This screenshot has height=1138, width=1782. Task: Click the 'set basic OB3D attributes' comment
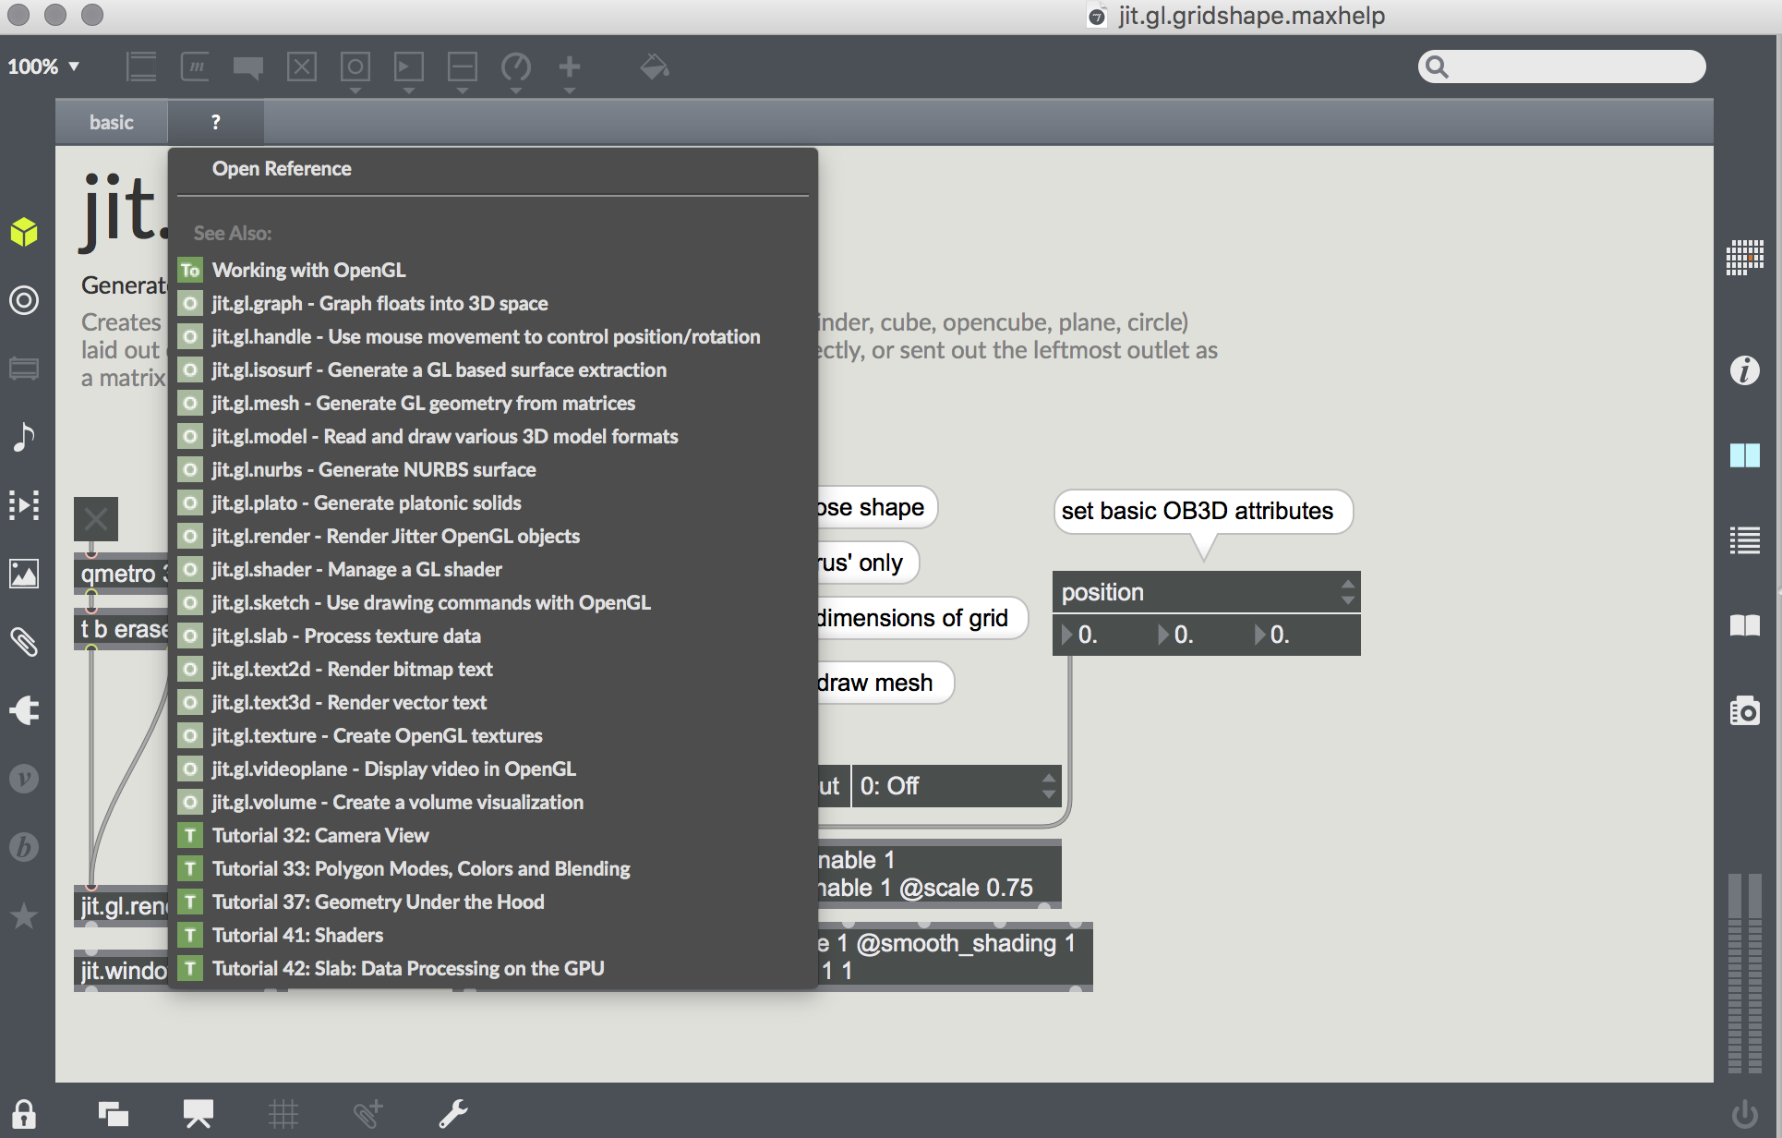click(x=1203, y=511)
